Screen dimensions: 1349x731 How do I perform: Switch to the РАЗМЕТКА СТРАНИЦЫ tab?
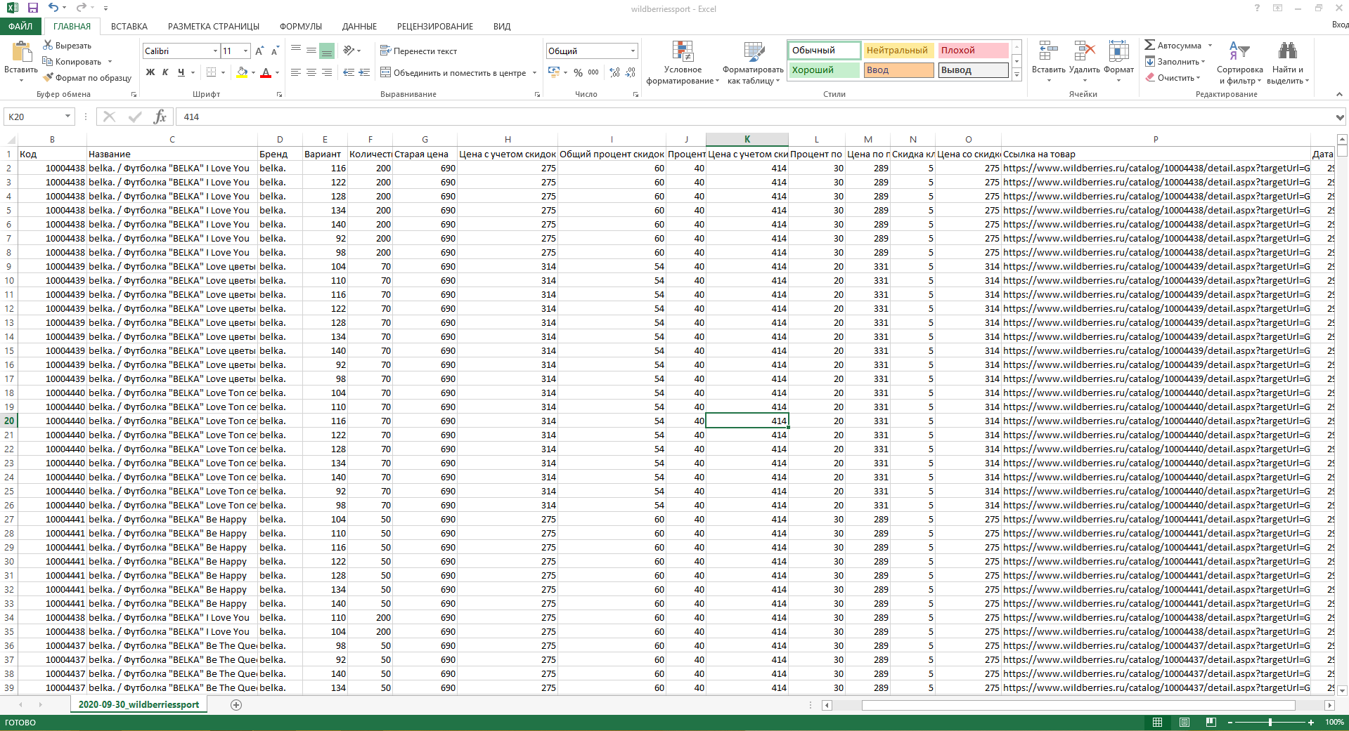(x=214, y=26)
